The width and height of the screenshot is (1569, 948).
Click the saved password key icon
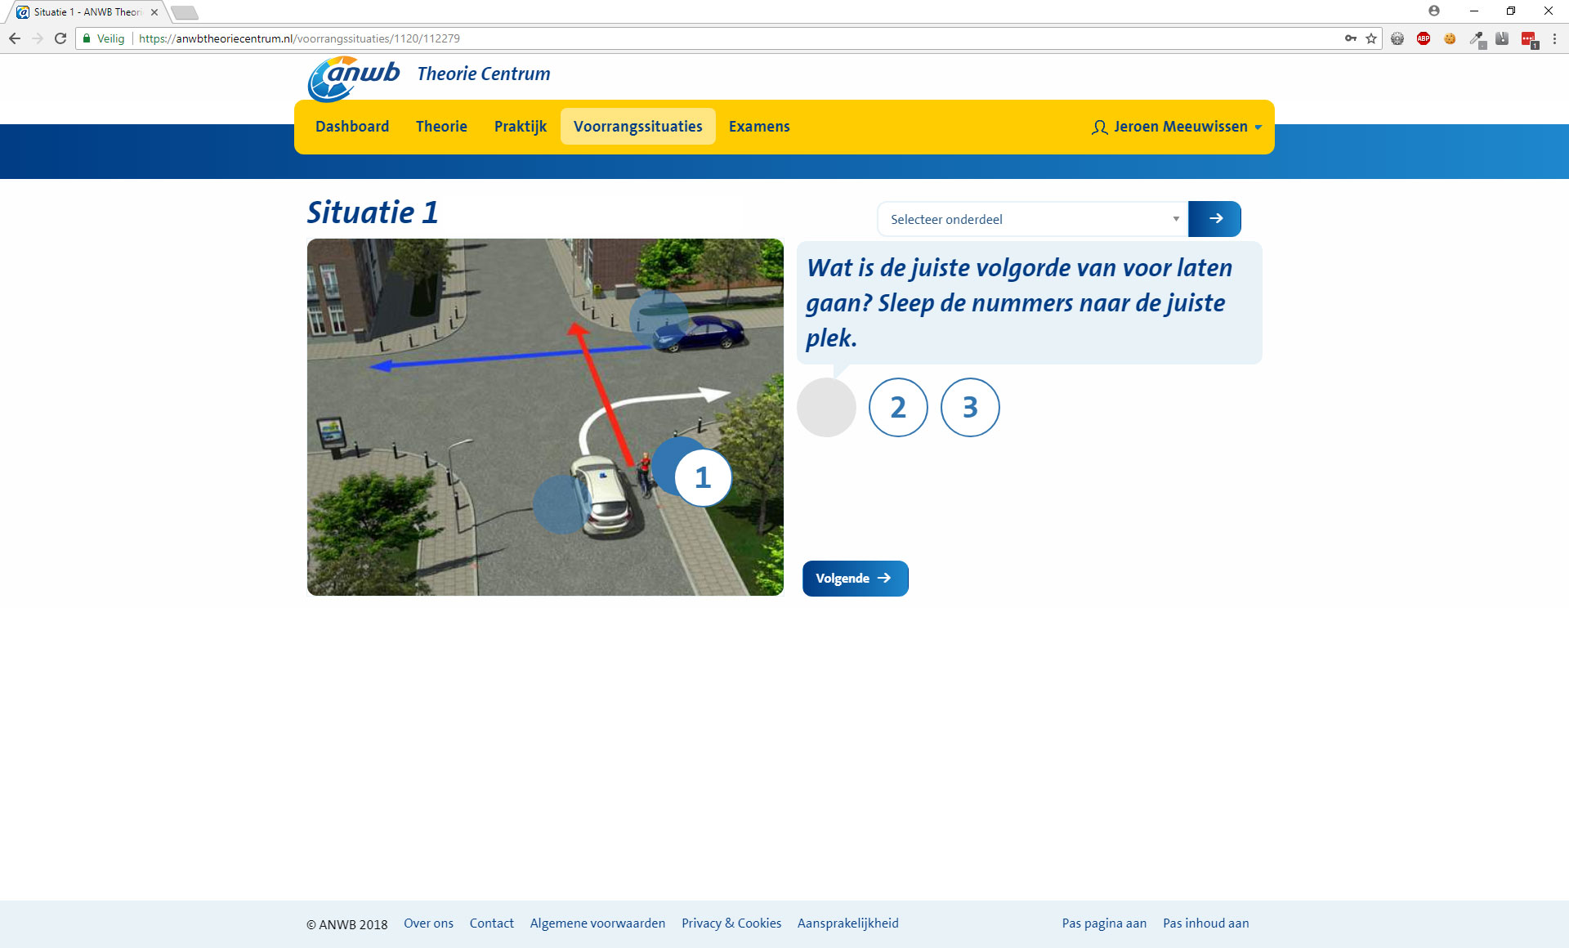coord(1350,38)
